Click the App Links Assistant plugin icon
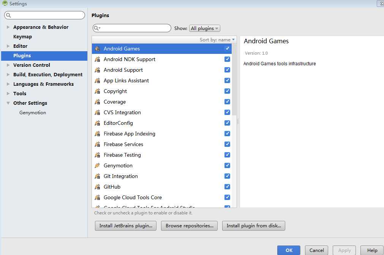This screenshot has width=384, height=255. click(x=98, y=80)
